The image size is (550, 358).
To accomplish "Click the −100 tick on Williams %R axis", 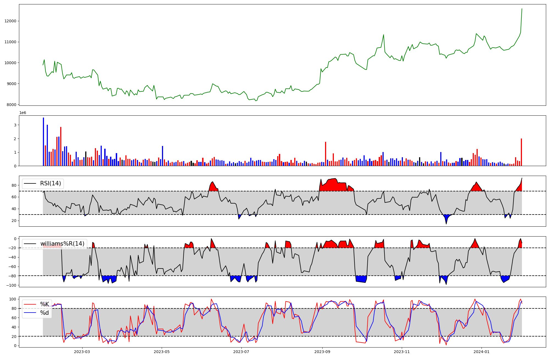I will [11, 285].
